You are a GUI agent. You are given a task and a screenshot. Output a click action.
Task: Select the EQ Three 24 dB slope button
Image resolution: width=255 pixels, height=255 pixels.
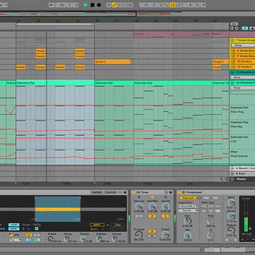(x=152, y=231)
